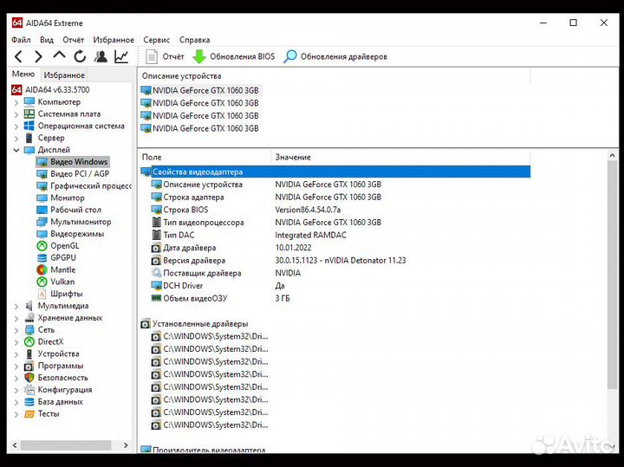Open the OpenGL item in the tree
This screenshot has width=624, height=467.
tap(63, 245)
